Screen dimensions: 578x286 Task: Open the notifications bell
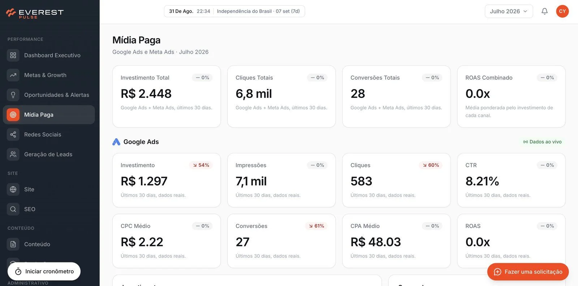544,11
